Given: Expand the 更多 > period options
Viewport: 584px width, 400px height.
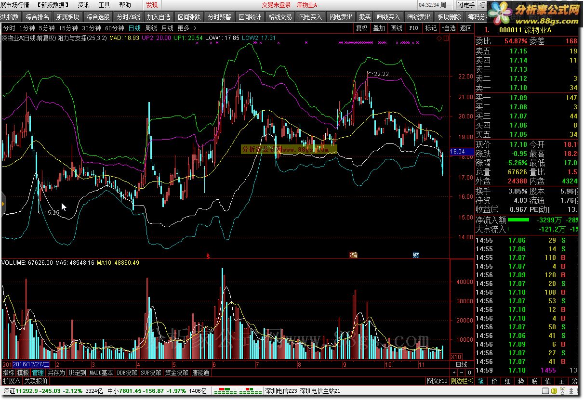Looking at the screenshot, I should tap(186, 28).
